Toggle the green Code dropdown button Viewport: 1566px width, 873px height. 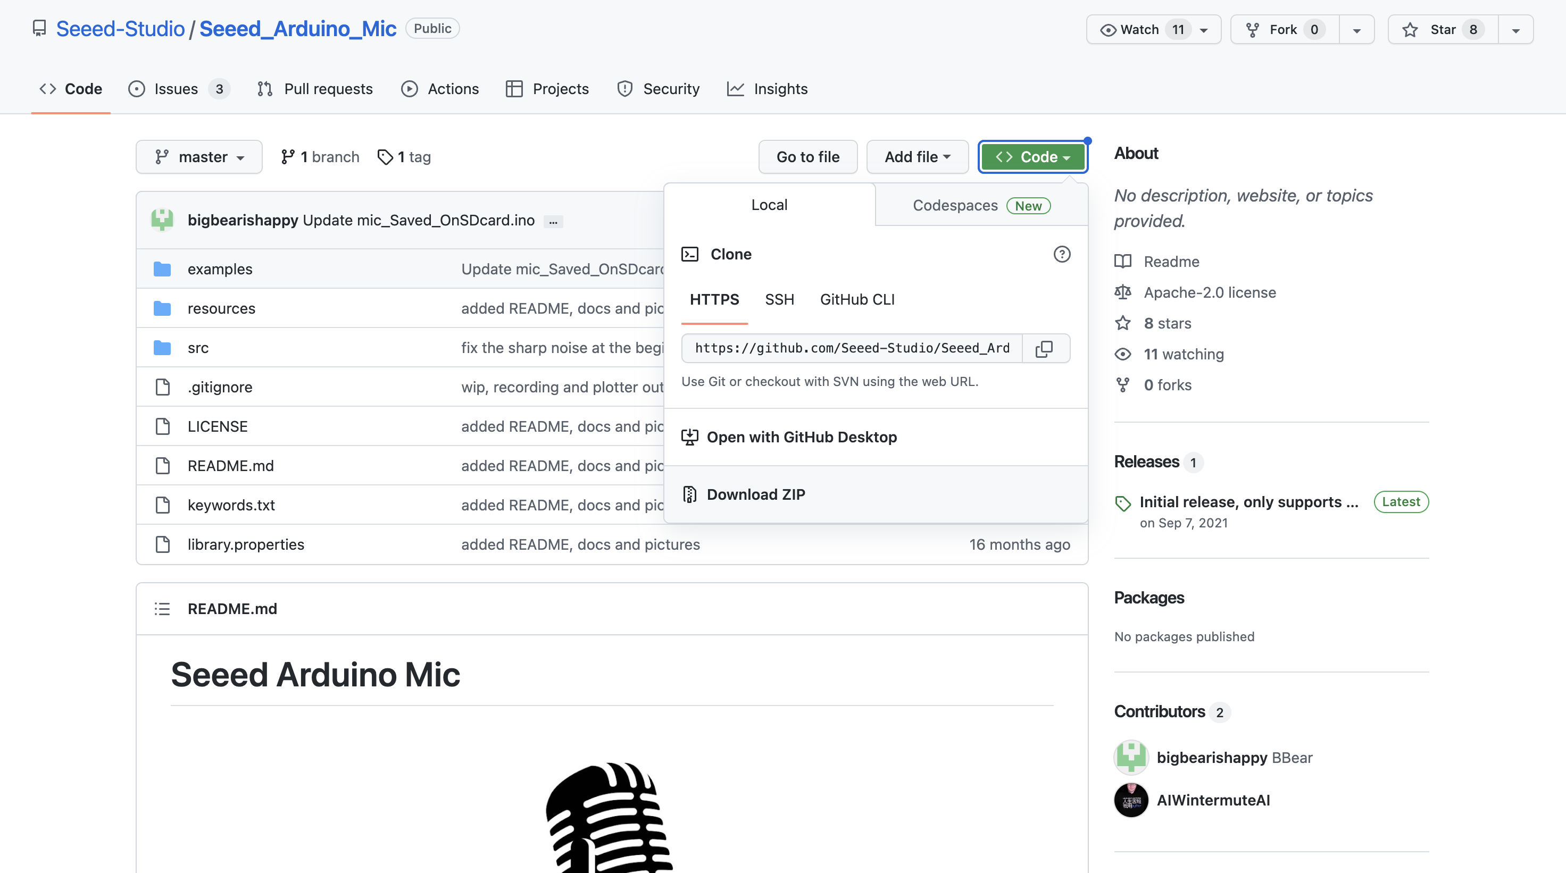1032,157
